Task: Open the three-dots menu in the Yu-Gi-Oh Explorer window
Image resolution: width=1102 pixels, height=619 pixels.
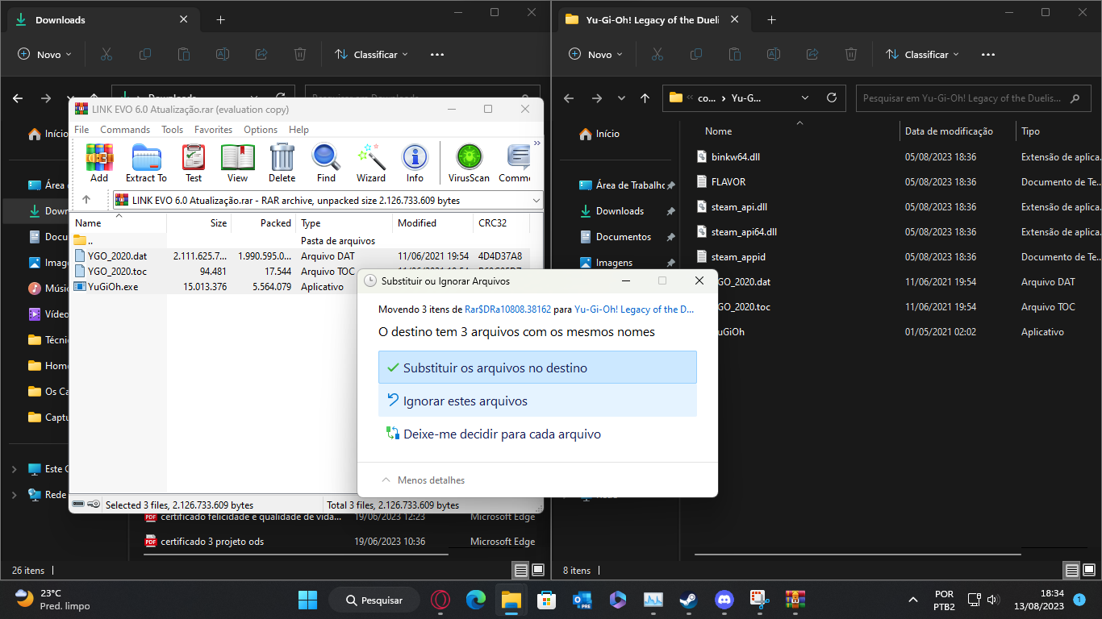Action: (988, 55)
